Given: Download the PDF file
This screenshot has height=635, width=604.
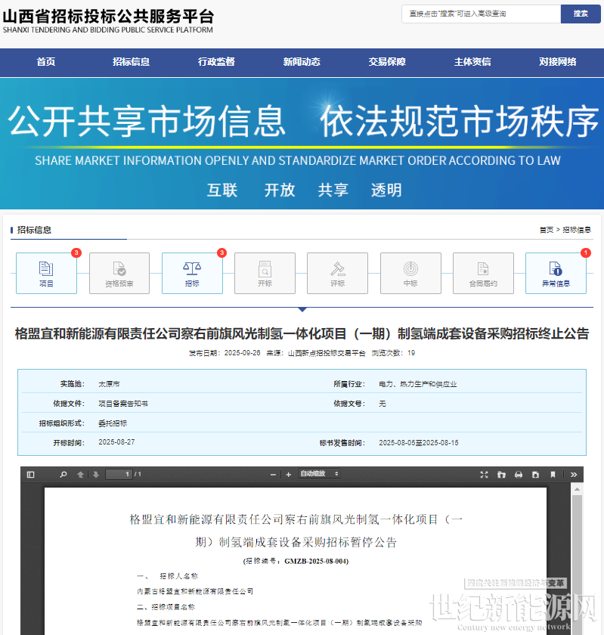Looking at the screenshot, I should [535, 475].
